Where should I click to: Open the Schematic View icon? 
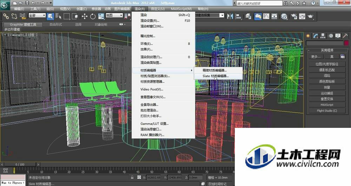[274, 16]
